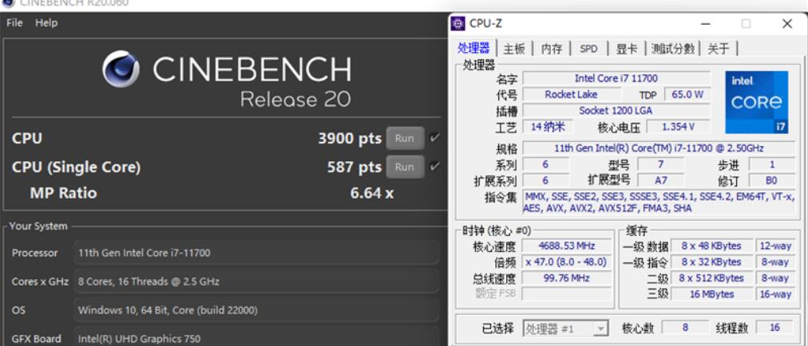Switch to the 主板 tab in CPU-Z
808x346 pixels.
click(514, 49)
